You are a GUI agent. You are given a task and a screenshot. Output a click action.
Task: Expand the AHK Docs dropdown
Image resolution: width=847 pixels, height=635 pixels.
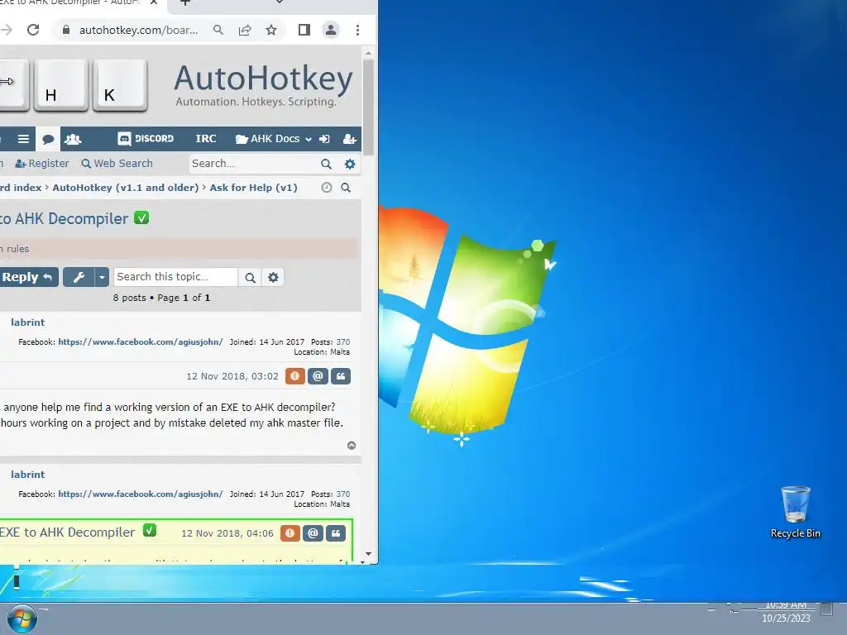[x=273, y=139]
